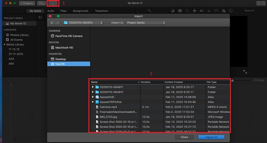
Task: Sort by File Type column
Action: point(218,82)
